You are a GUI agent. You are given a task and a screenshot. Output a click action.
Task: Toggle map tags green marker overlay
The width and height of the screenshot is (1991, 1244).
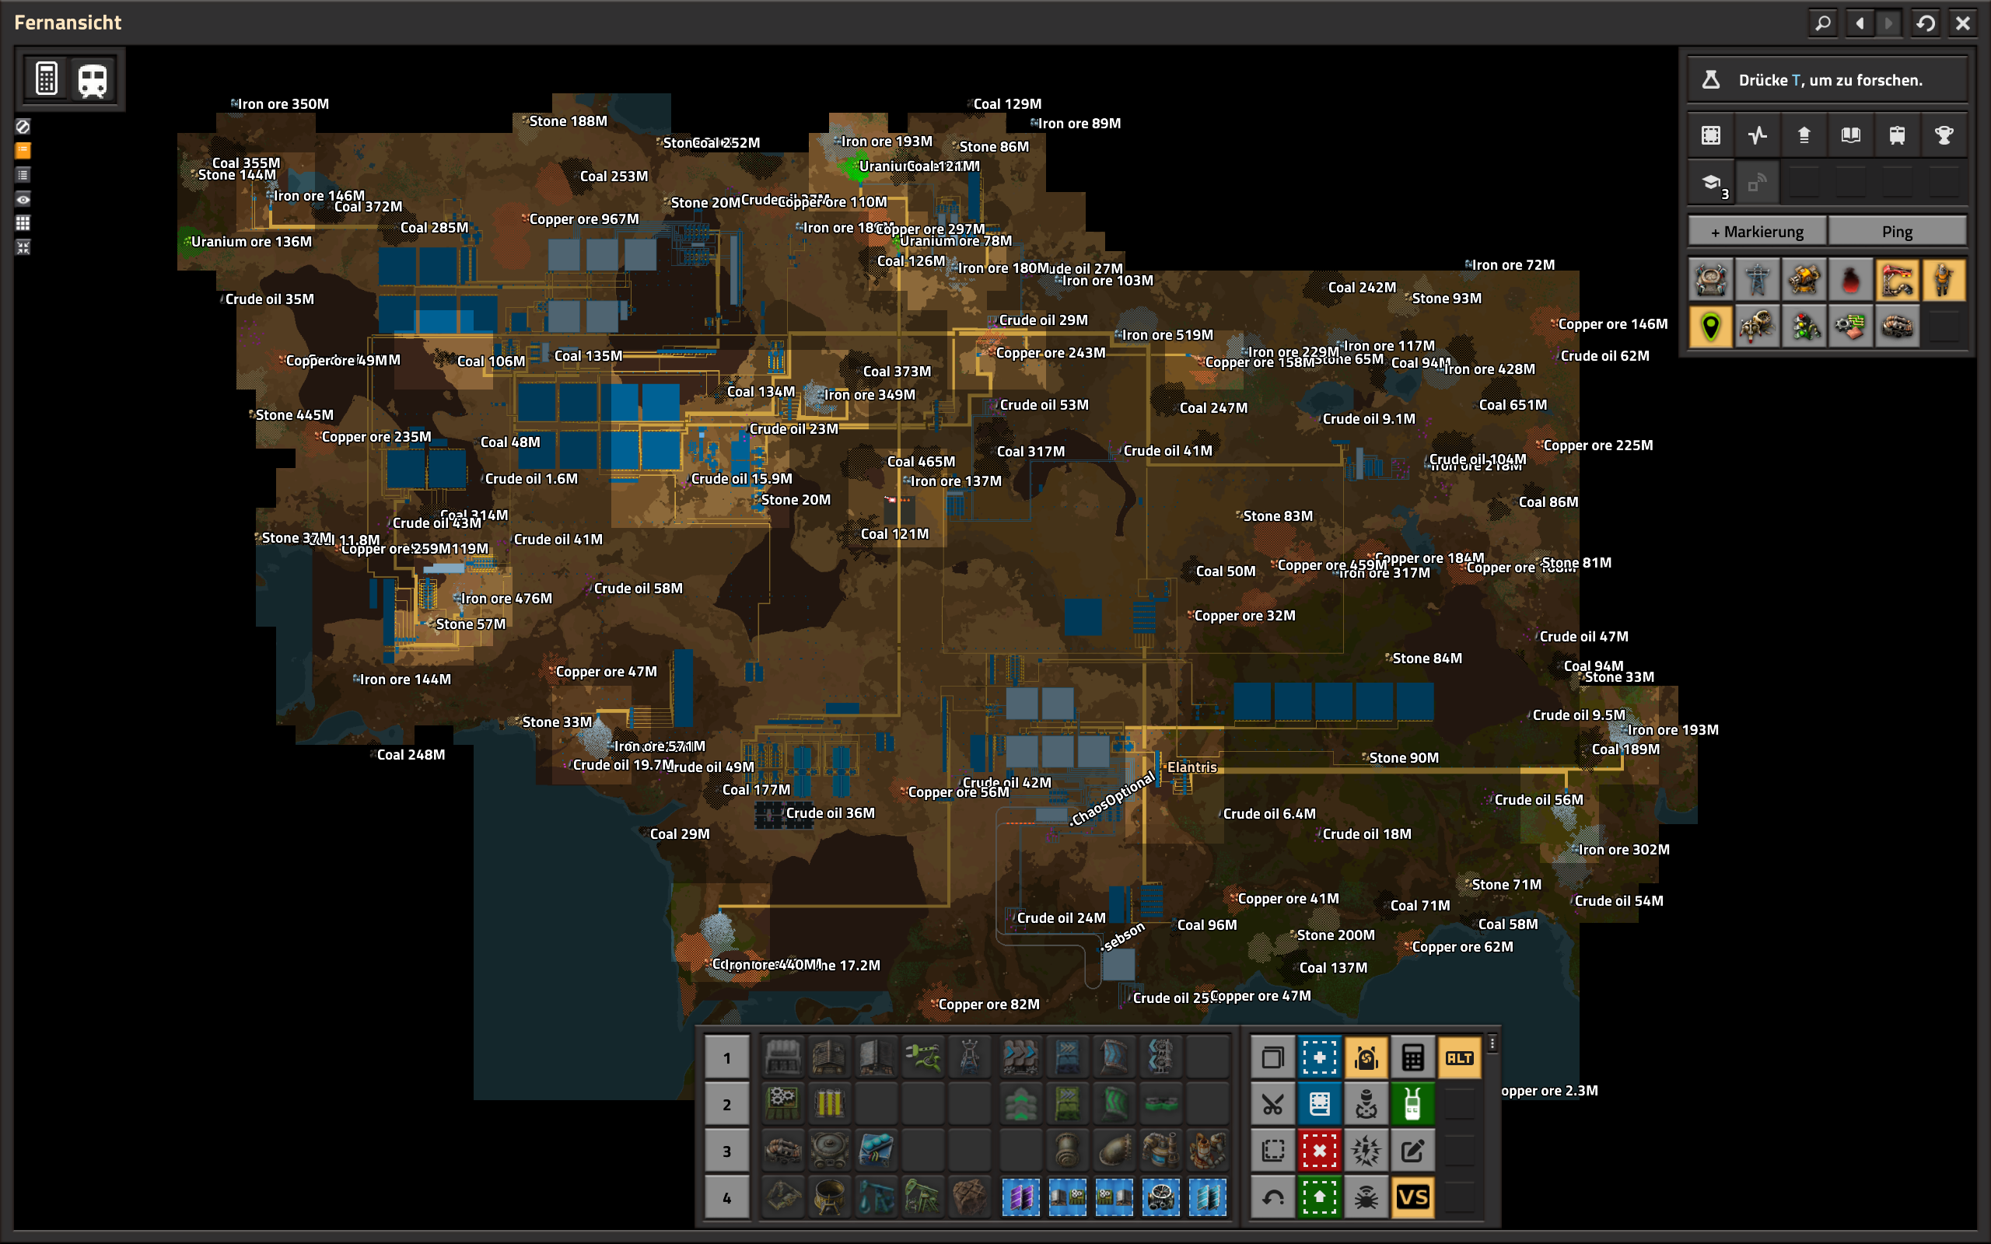click(x=1710, y=327)
